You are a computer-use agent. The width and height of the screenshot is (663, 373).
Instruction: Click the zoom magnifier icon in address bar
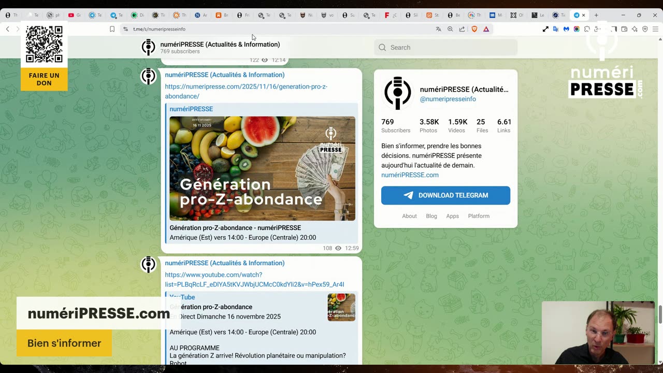click(x=450, y=29)
